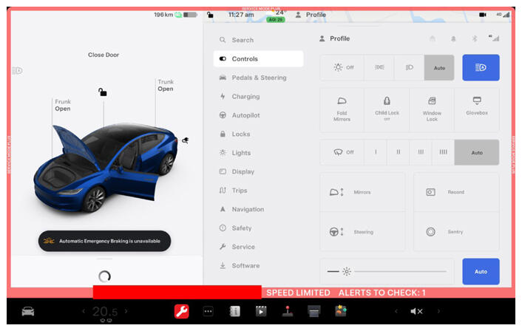Turn exterior lights Off
This screenshot has height=331, width=522.
(342, 67)
